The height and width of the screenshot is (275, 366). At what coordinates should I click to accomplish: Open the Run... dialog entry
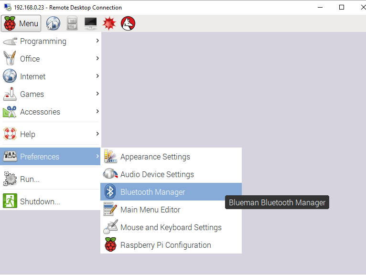tap(30, 179)
